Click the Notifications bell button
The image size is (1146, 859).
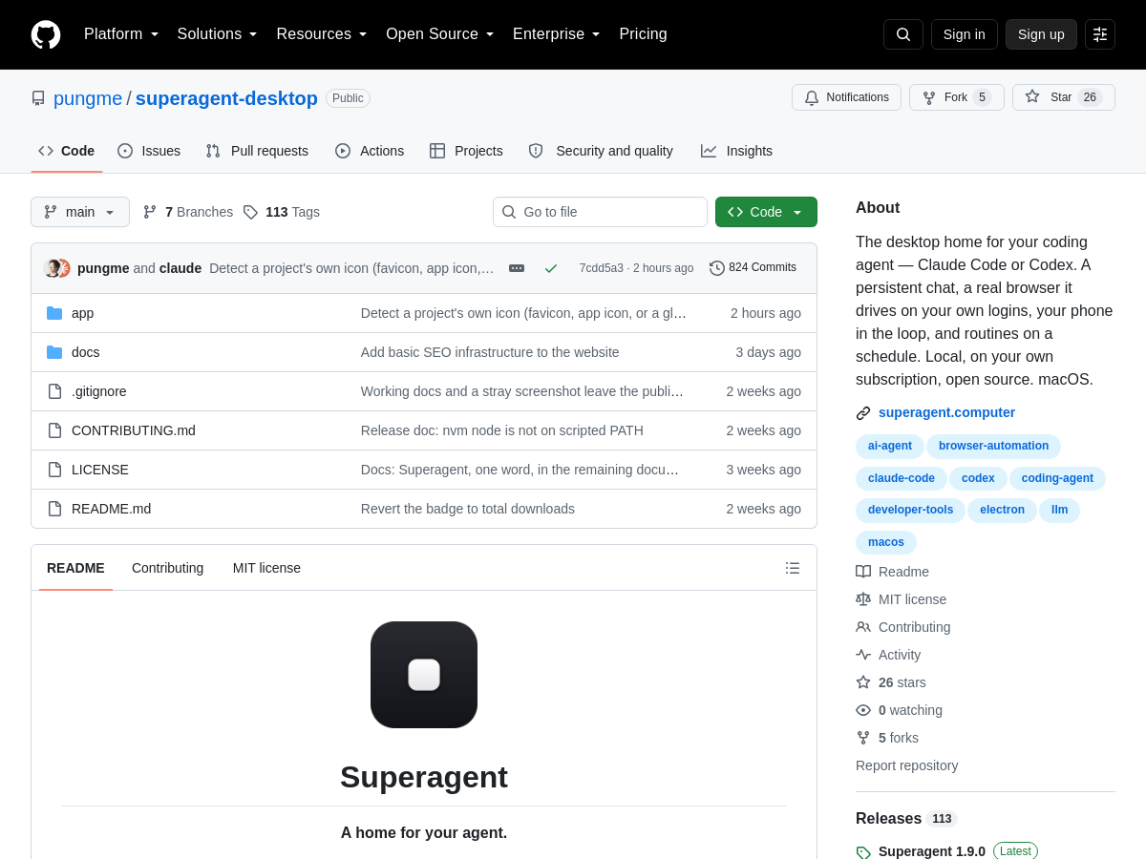click(846, 97)
